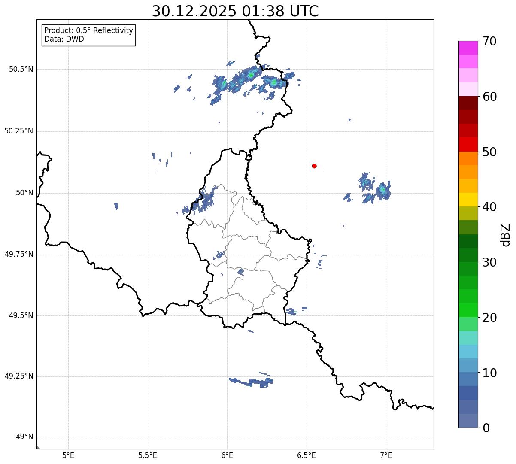Click the 70 value on colorbar

click(489, 41)
